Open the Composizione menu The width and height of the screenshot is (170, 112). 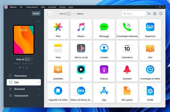click(32, 7)
